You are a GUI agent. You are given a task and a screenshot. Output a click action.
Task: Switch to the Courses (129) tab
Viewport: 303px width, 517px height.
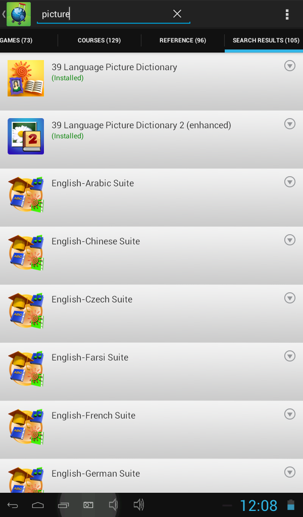(99, 40)
